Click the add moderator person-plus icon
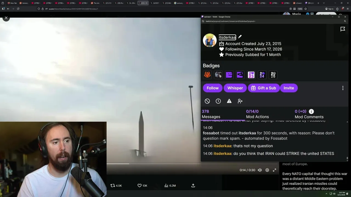This screenshot has height=197, width=351. tap(240, 101)
